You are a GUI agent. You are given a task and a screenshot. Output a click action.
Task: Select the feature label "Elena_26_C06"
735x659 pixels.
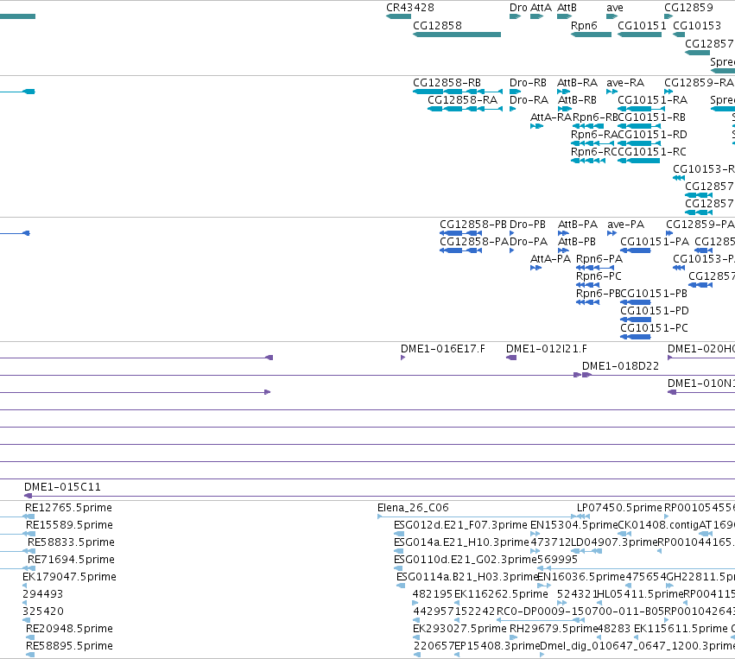tap(413, 508)
